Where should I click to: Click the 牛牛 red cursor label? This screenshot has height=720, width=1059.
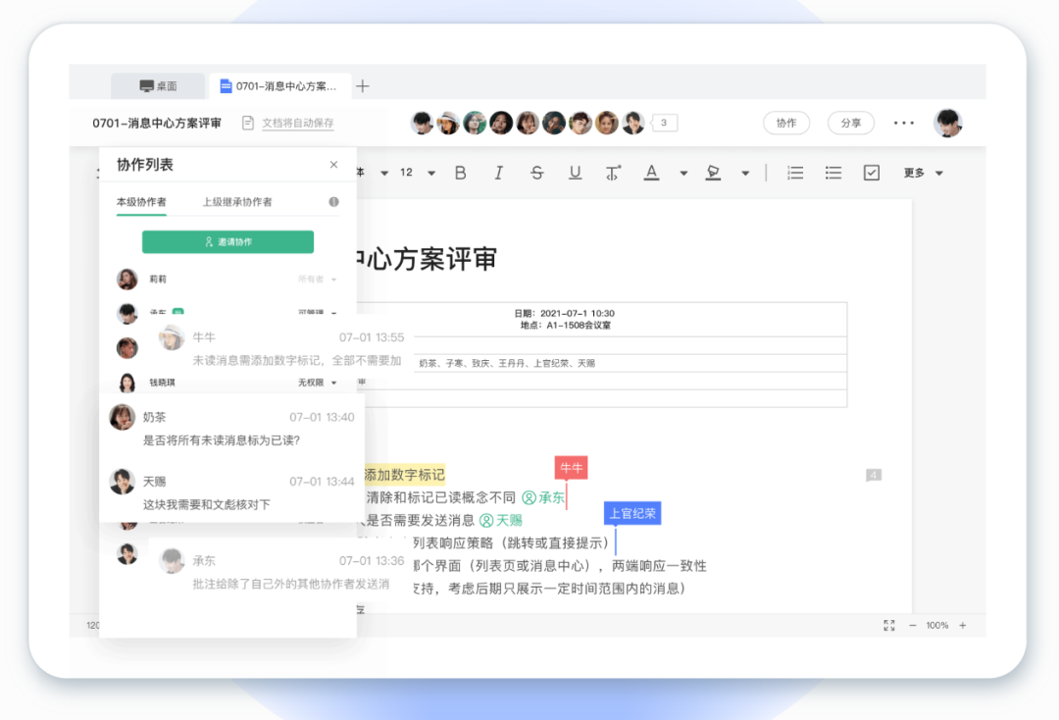coord(571,467)
